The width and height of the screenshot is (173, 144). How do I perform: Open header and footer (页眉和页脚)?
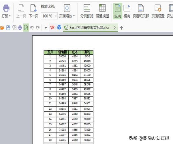click(x=141, y=11)
